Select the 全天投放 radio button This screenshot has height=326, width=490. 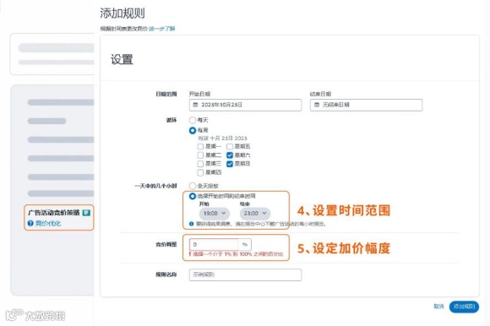[193, 186]
